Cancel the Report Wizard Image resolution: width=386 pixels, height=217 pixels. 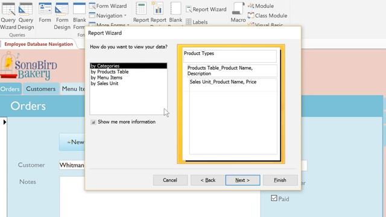[170, 180]
